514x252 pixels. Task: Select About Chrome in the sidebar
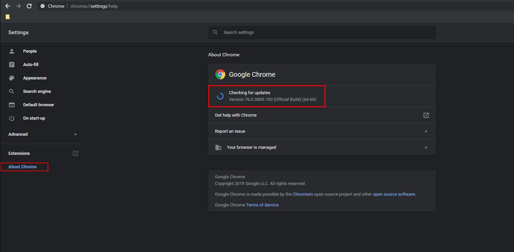pos(22,167)
